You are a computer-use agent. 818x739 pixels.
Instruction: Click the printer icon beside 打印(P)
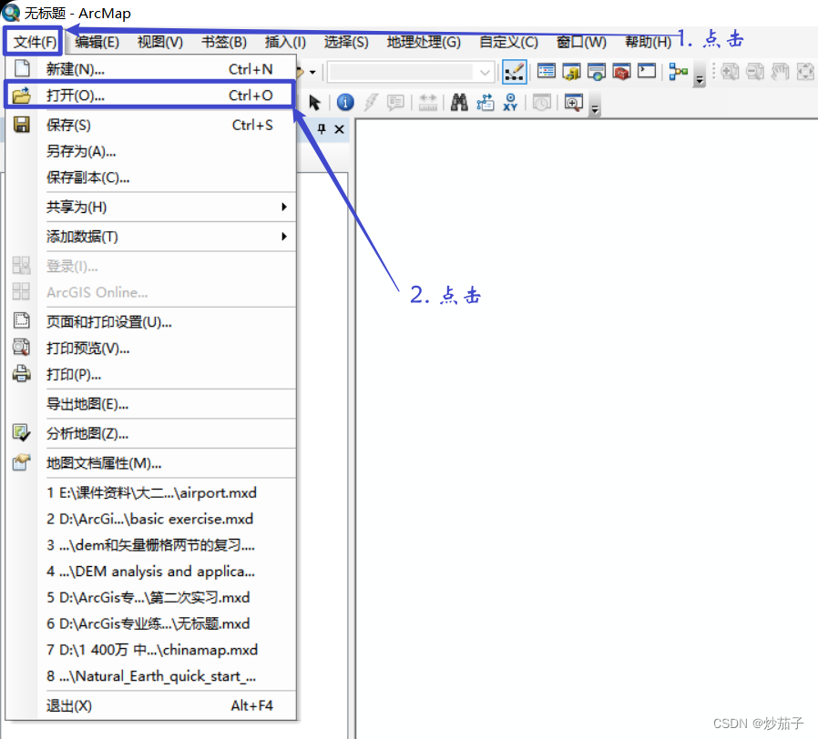point(21,374)
